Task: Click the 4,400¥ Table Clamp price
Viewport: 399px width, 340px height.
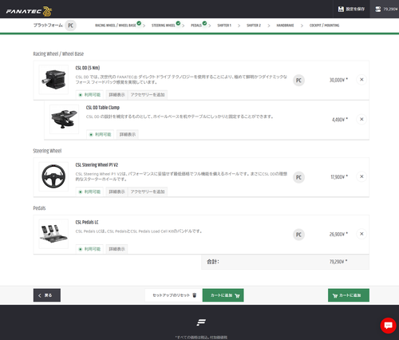Action: click(340, 120)
